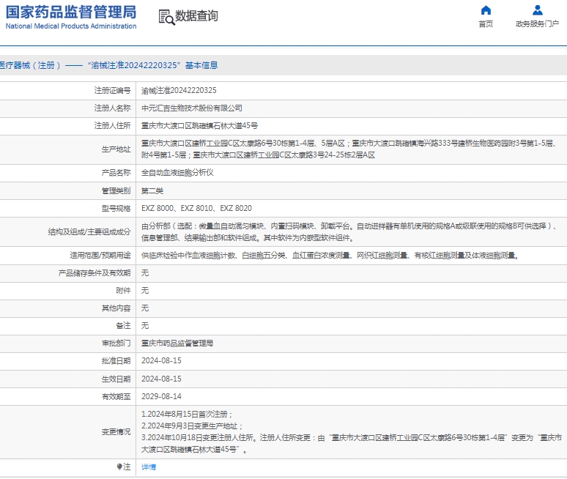Click the 审批部门 label
Screen dimensions: 567x479
click(x=116, y=344)
